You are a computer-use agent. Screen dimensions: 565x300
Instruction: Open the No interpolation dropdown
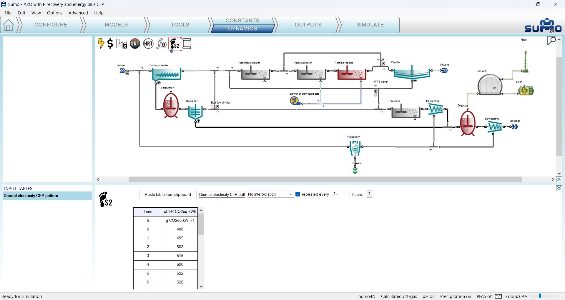[270, 194]
